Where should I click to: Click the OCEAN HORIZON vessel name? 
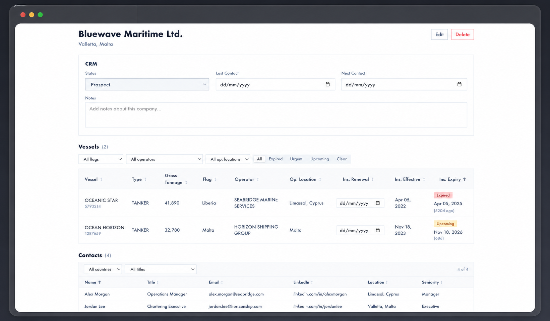(x=105, y=227)
